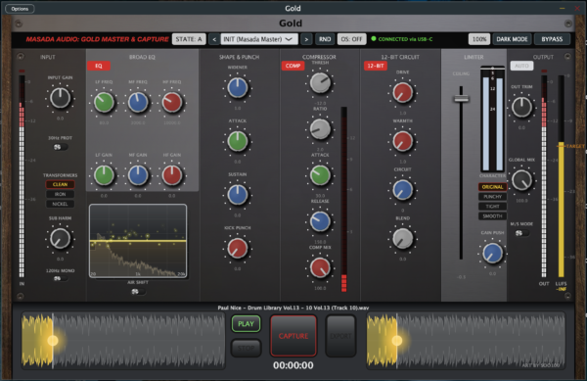Go to previous preset arrow
Screen dimensions: 587x381
[x=214, y=39]
